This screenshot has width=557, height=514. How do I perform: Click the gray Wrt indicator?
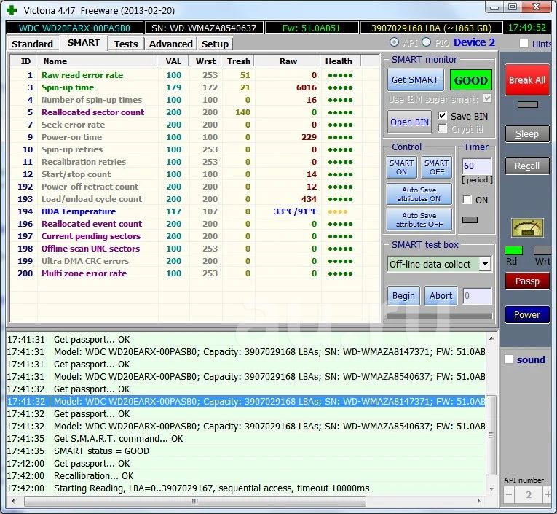pos(542,250)
